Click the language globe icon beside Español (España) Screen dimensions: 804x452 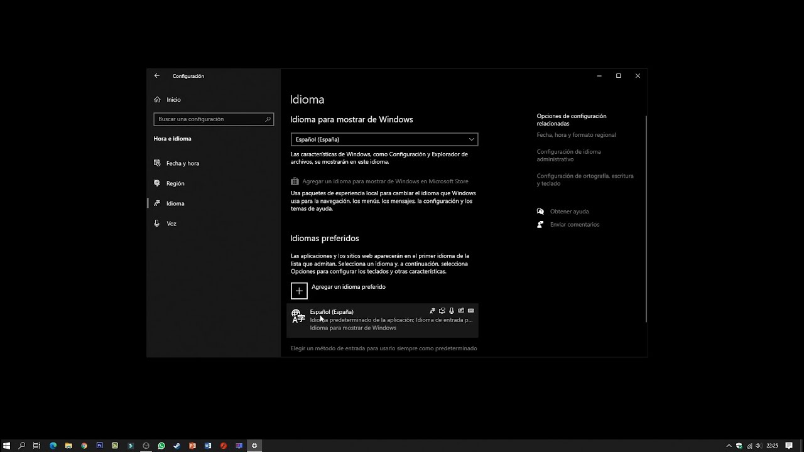click(x=298, y=316)
